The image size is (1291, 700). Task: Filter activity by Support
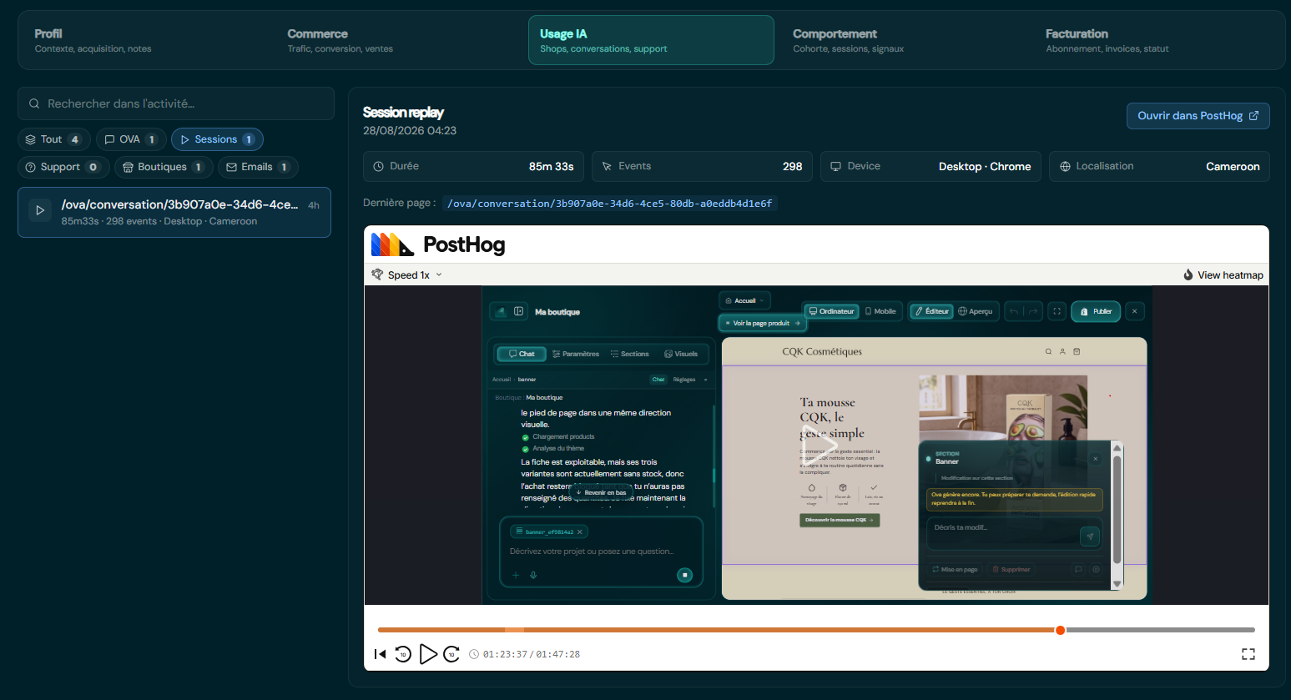63,167
